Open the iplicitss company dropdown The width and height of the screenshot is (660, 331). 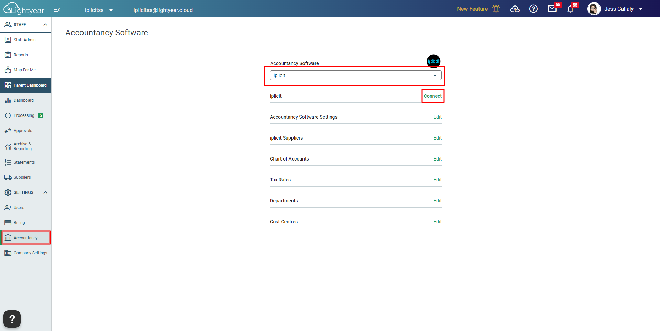click(99, 10)
